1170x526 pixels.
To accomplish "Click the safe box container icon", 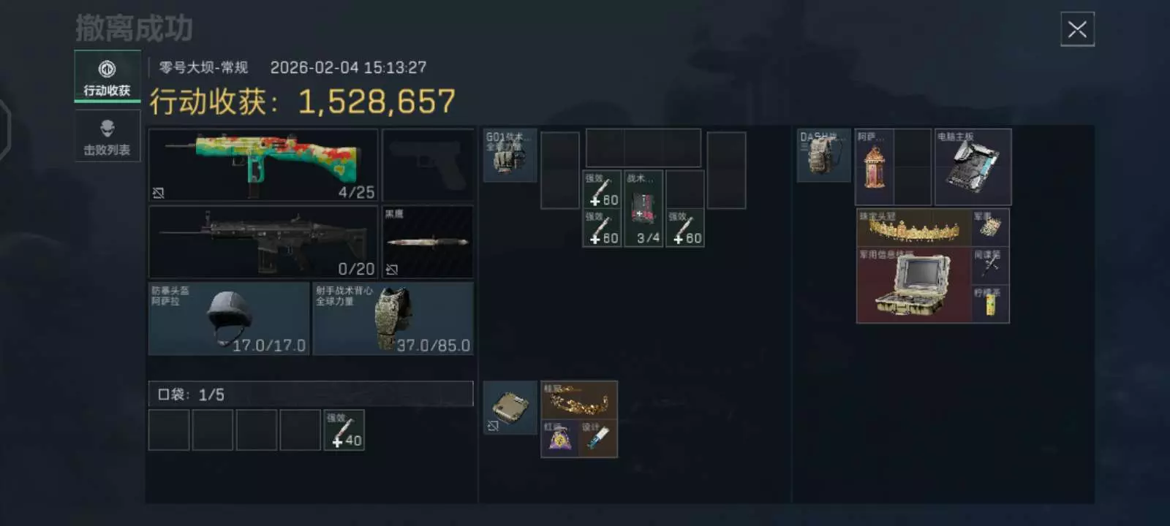I will pos(510,408).
